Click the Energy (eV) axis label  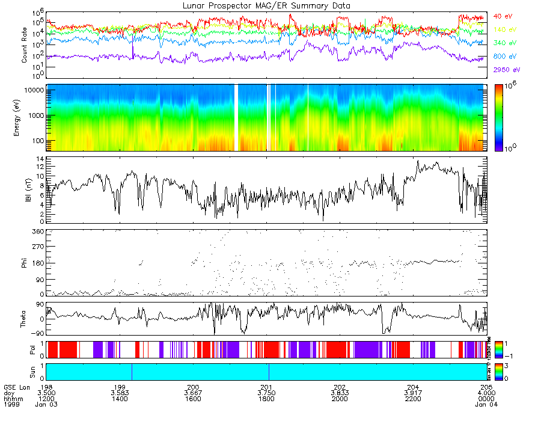pos(16,118)
